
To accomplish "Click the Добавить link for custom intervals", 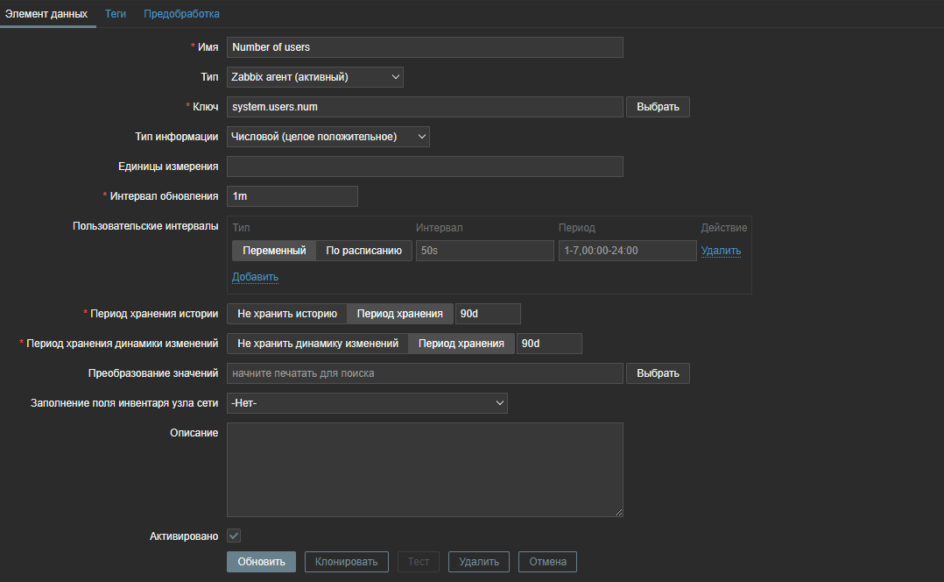I will coord(255,277).
